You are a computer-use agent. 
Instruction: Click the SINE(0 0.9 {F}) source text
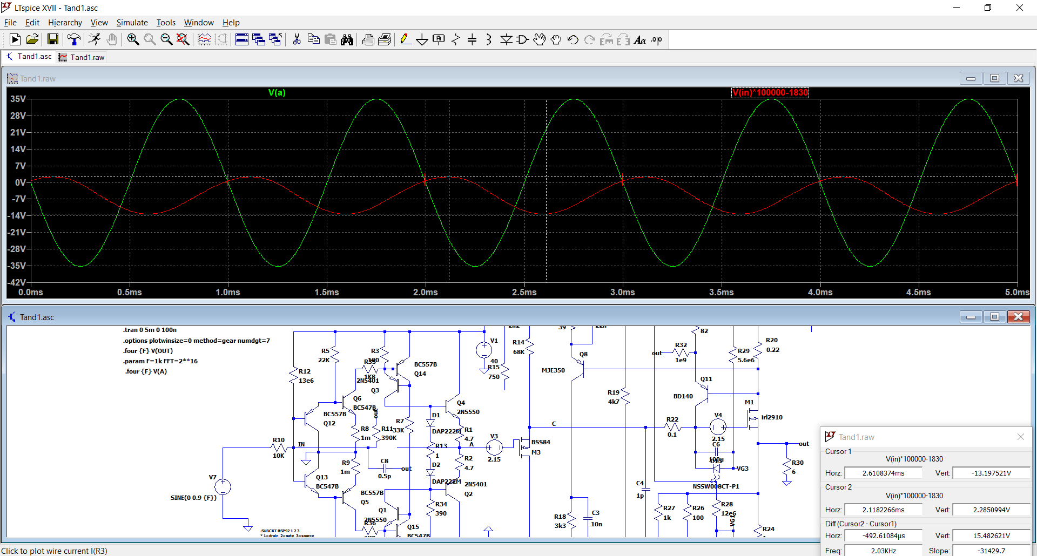(x=193, y=498)
